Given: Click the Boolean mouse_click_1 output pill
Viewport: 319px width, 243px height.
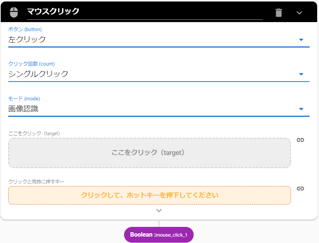Looking at the screenshot, I should [x=159, y=235].
